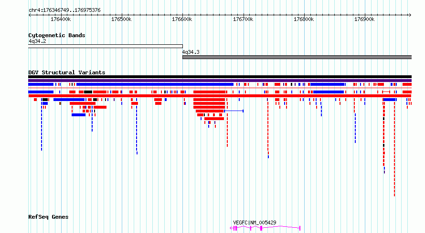Image resolution: width=425 pixels, height=233 pixels.
Task: Select the small brown variant marker near 176400k
Action: [60, 103]
